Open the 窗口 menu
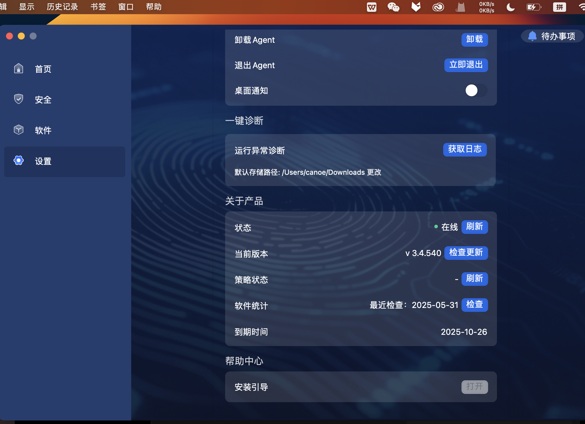This screenshot has height=424, width=585. (x=126, y=7)
